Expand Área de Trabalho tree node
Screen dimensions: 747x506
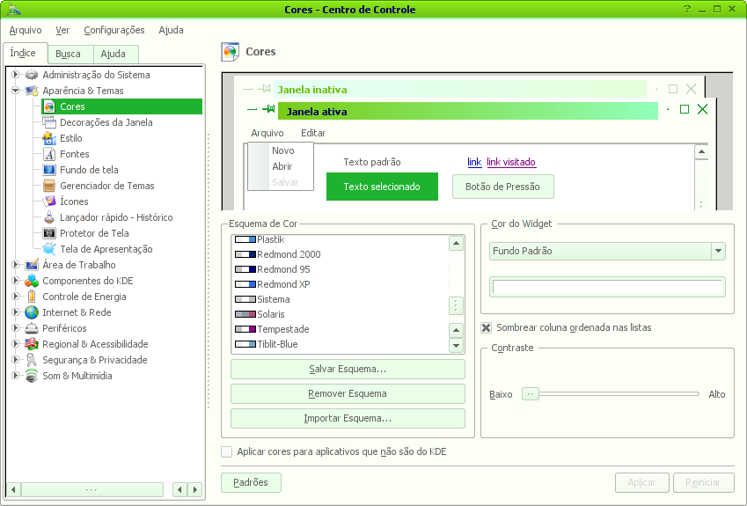(15, 265)
